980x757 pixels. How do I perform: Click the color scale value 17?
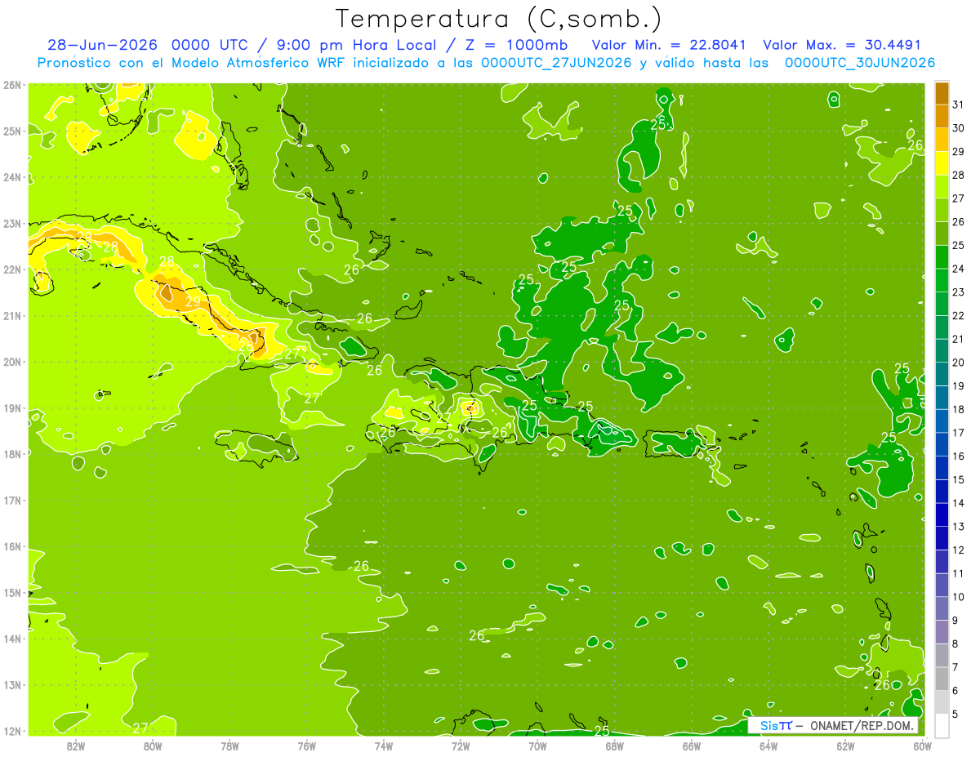[959, 433]
